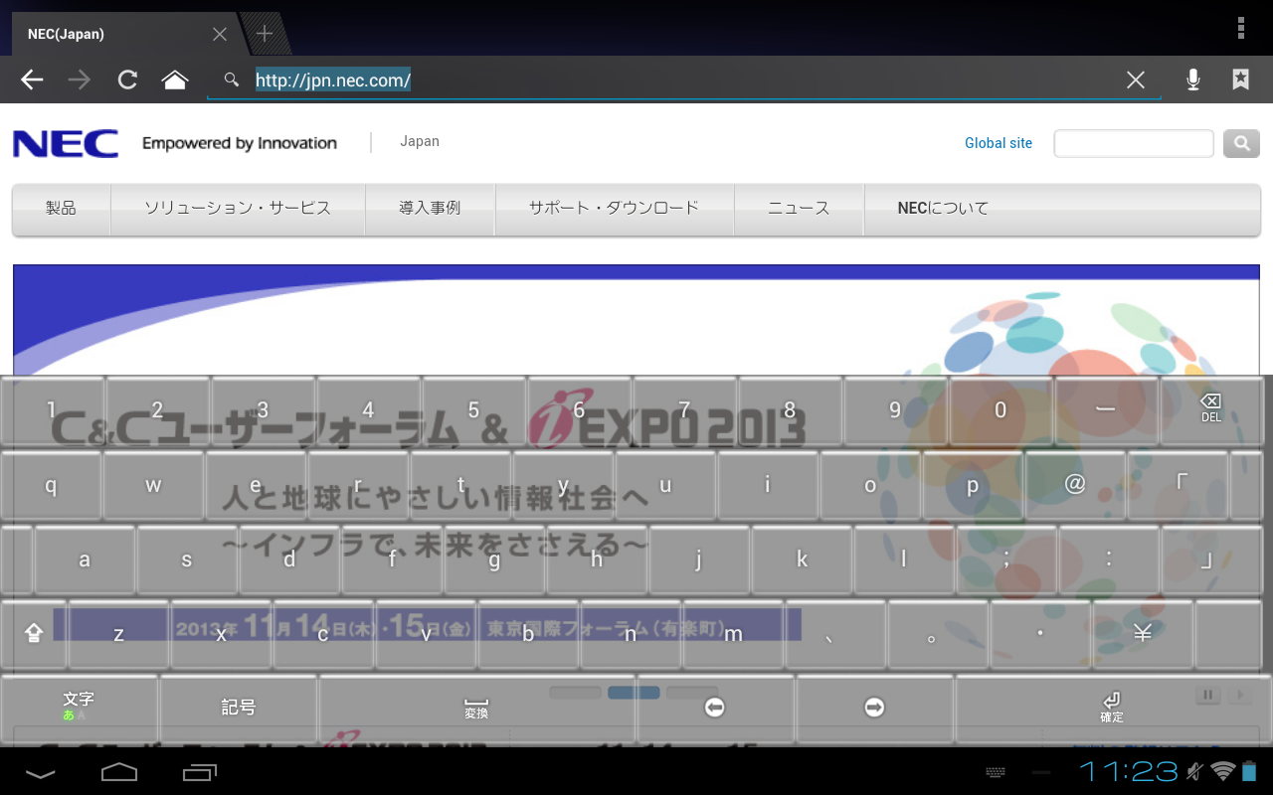This screenshot has height=795, width=1273.
Task: Open the input method keyboard icon
Action: point(995,772)
